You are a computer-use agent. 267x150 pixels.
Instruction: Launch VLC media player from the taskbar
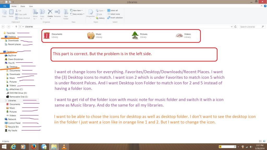64,147
